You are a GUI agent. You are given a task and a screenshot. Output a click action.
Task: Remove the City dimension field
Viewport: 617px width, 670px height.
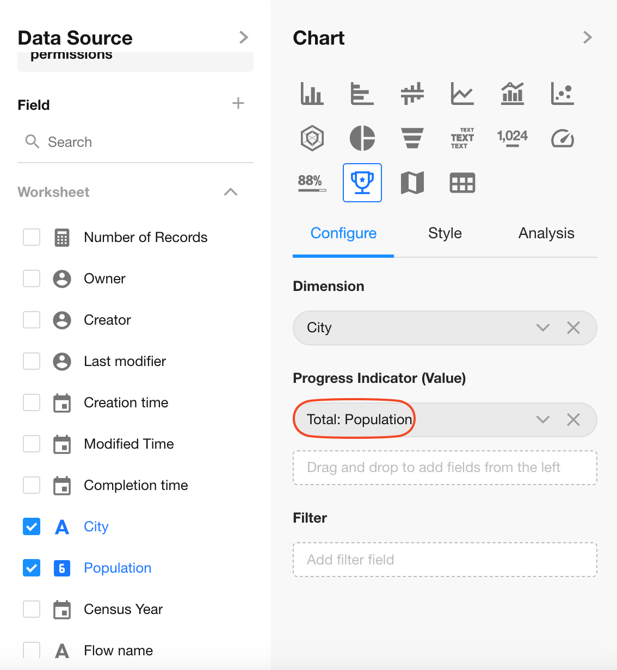click(573, 328)
